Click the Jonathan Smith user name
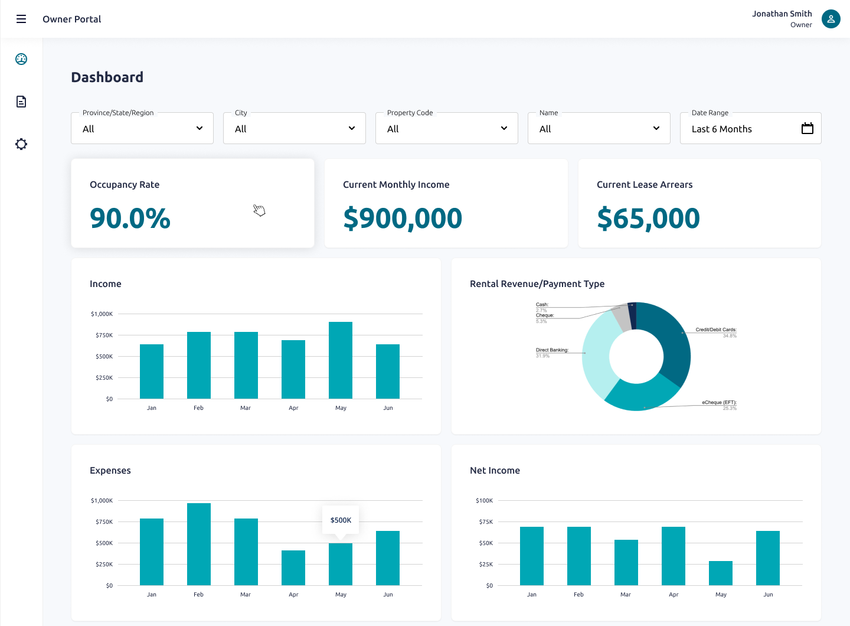Viewport: 850px width, 626px height. click(x=782, y=14)
